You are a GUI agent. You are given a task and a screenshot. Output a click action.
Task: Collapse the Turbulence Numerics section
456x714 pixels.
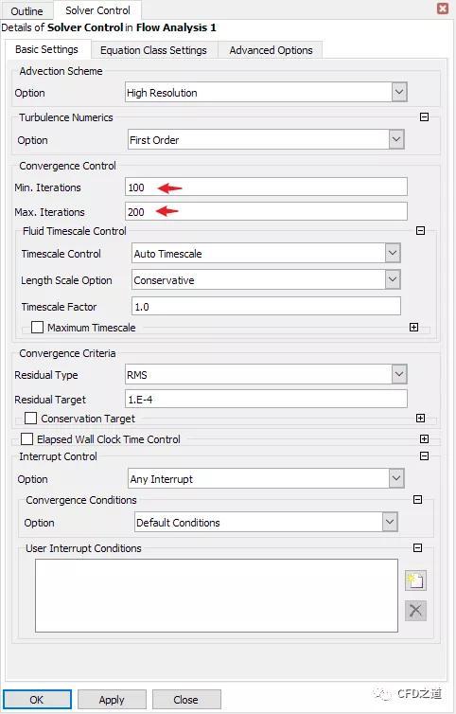click(x=424, y=117)
